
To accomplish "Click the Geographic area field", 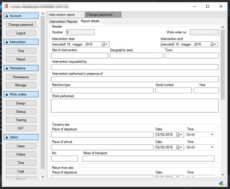I will coord(137,55).
